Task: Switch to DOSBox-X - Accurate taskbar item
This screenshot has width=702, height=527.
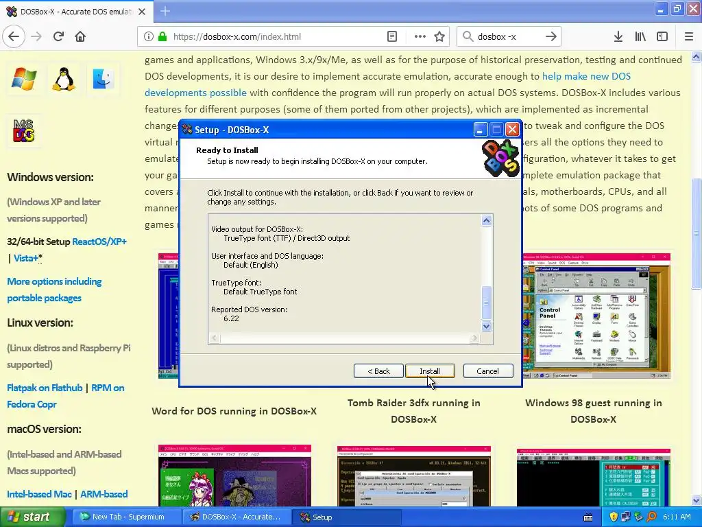Action: point(237,517)
